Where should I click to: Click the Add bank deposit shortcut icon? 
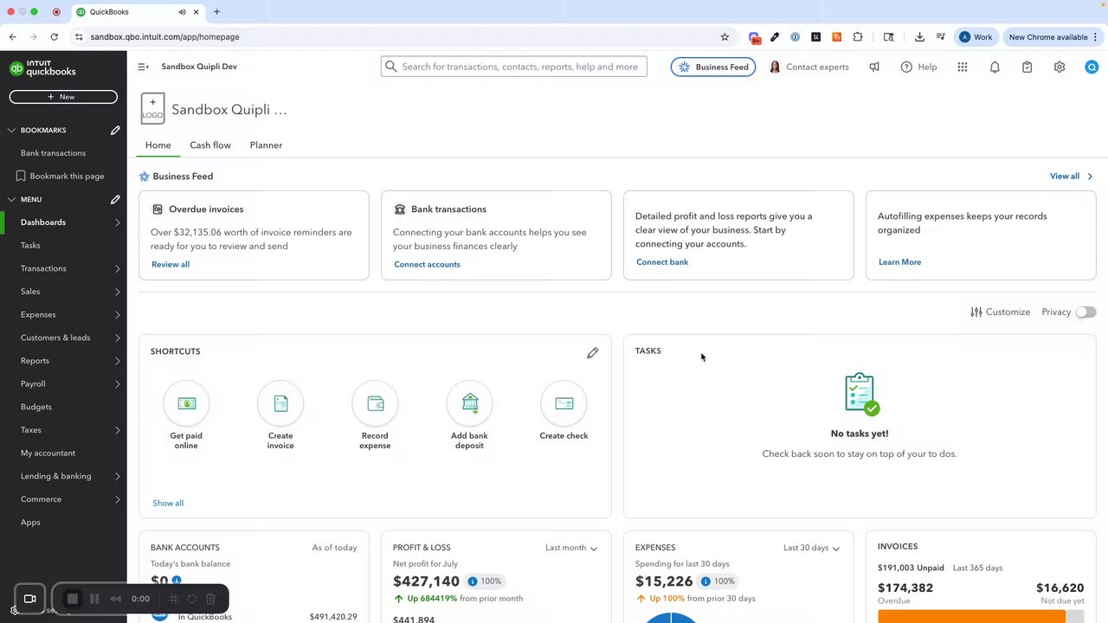pyautogui.click(x=469, y=403)
